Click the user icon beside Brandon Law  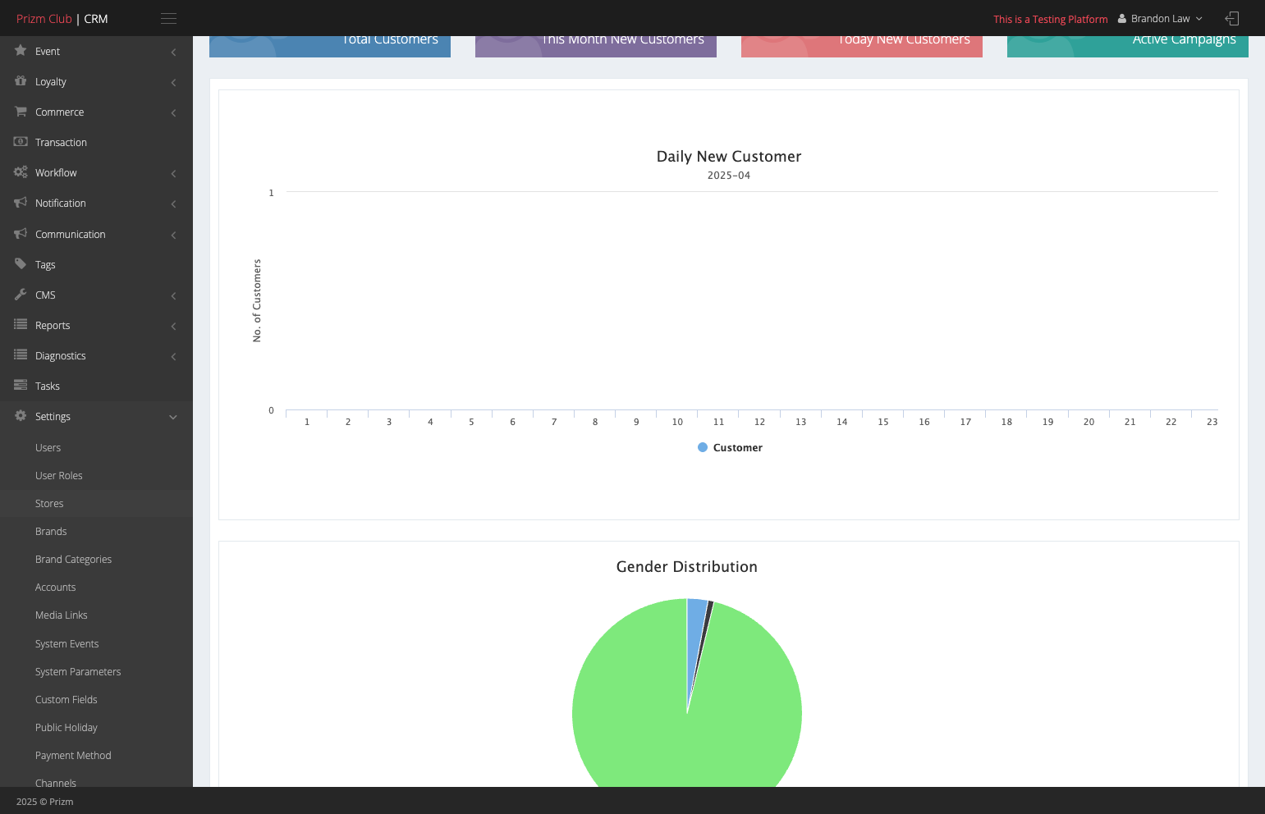tap(1122, 19)
